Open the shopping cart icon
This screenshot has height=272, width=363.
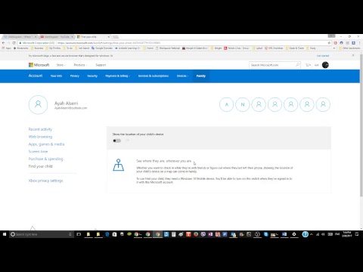coord(308,65)
